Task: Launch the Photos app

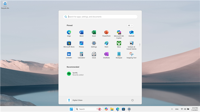Action: 81,44
